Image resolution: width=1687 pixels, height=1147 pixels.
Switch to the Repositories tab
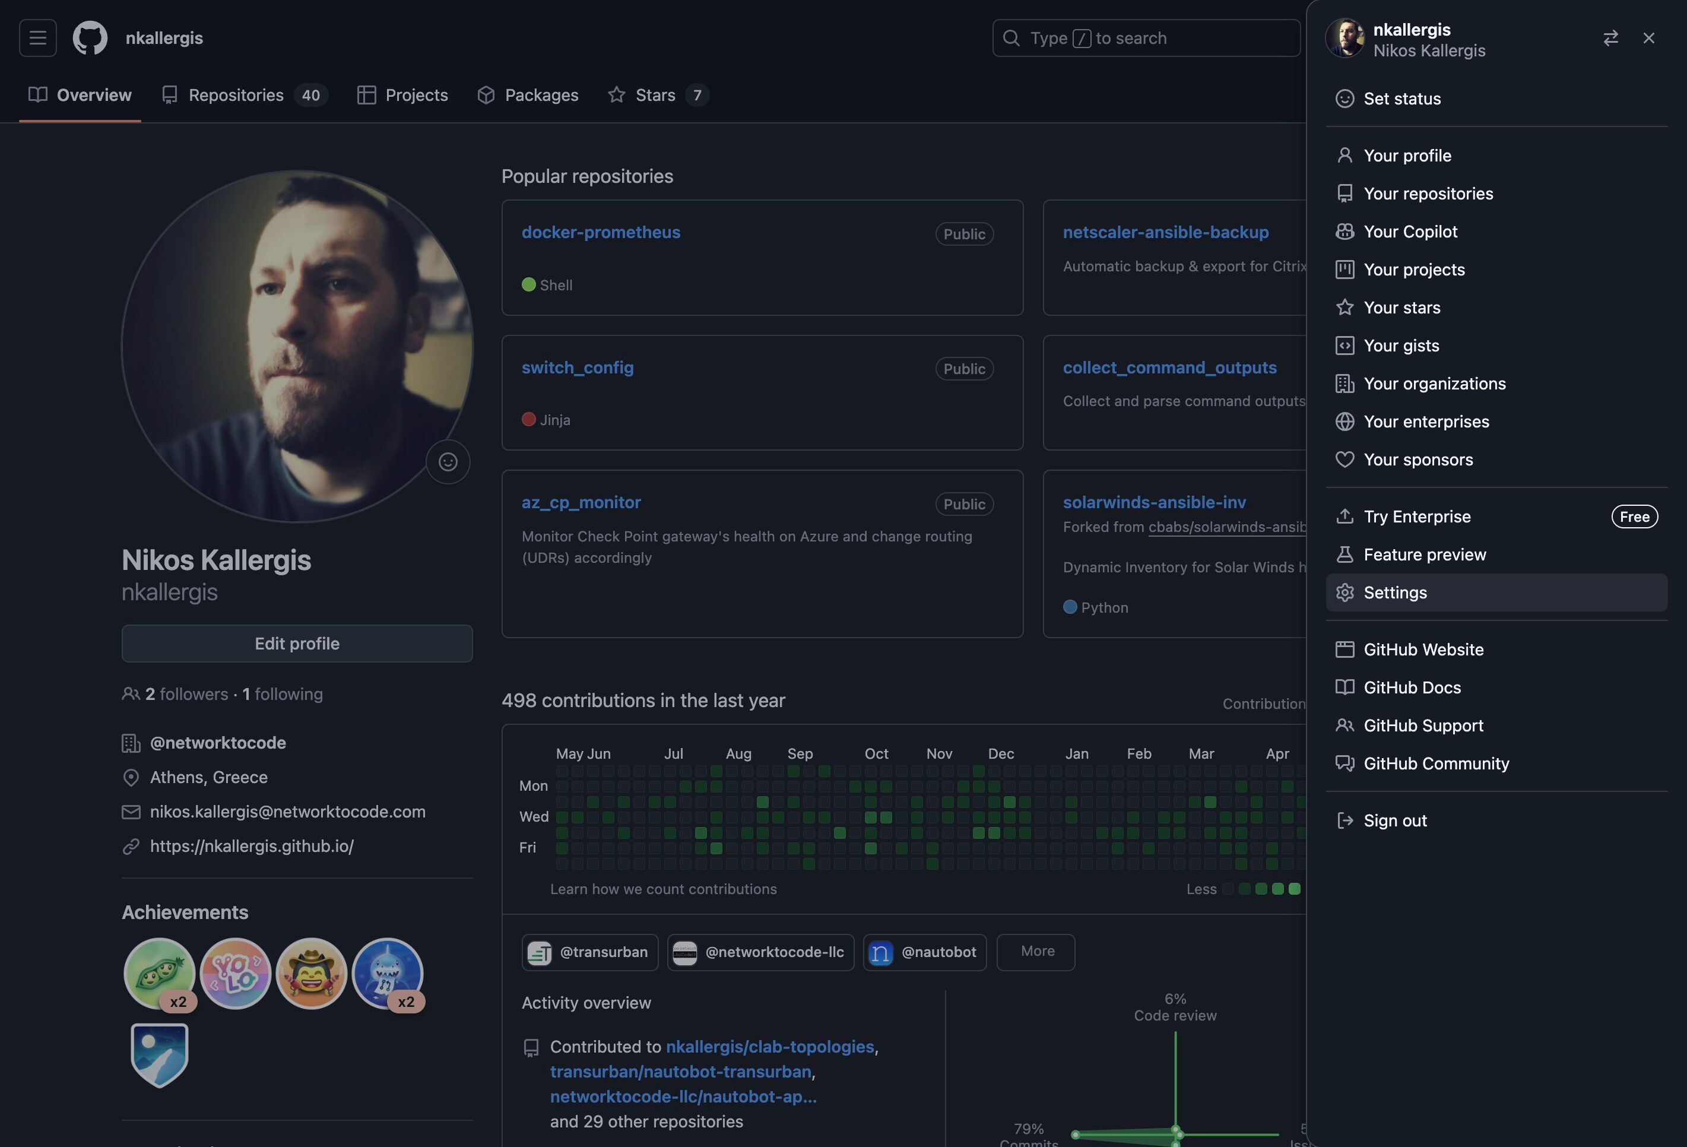click(236, 95)
